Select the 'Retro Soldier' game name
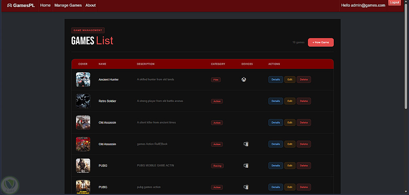The height and width of the screenshot is (195, 409). point(108,101)
